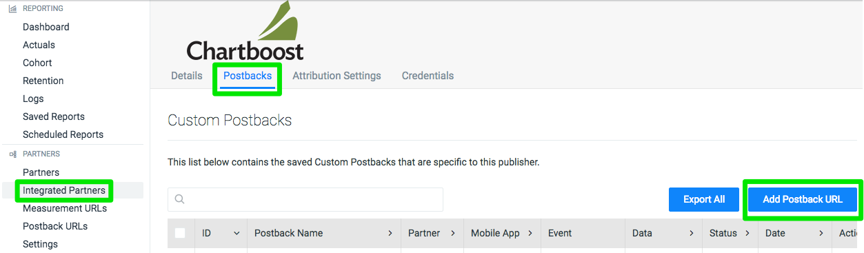This screenshot has height=253, width=864.
Task: Tick the select-all checkbox in table header
Action: 180,233
